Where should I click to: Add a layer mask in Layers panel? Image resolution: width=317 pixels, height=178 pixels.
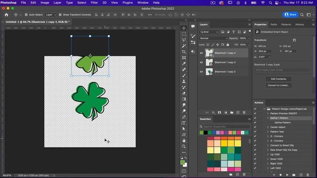[219, 113]
